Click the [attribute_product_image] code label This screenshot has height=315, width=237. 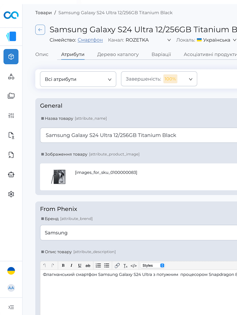coord(114,154)
